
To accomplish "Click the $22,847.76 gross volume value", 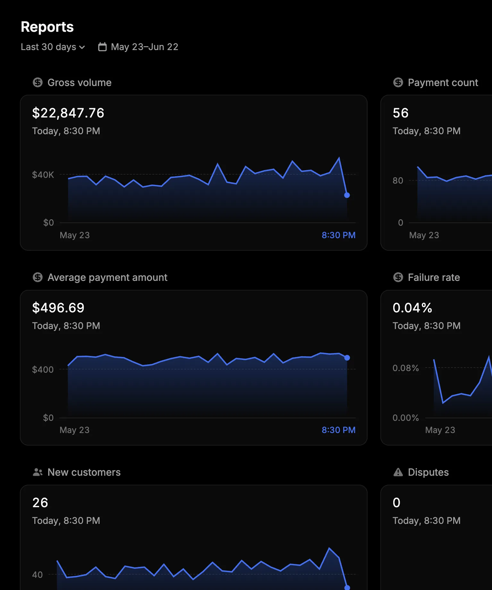I will [68, 113].
